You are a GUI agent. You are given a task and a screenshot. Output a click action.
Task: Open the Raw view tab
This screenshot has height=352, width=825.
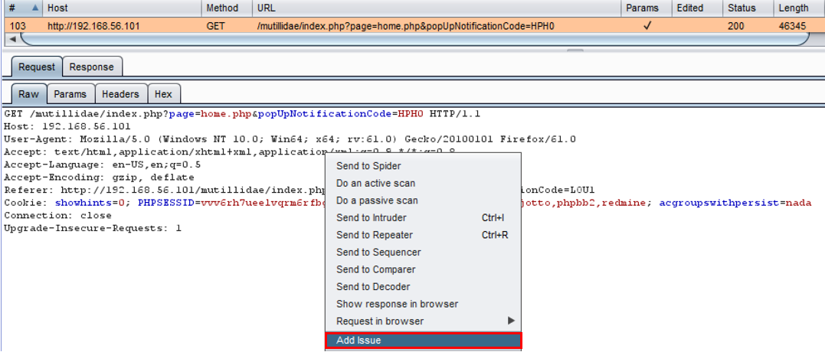pos(28,94)
